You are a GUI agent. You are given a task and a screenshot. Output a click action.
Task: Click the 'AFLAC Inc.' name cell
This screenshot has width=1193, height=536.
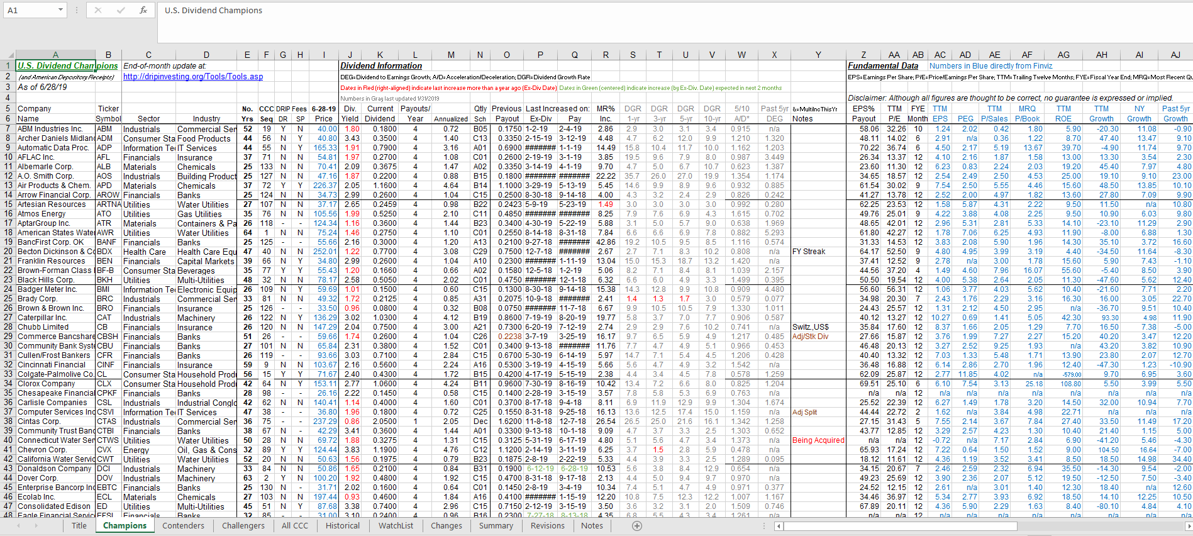coord(55,157)
